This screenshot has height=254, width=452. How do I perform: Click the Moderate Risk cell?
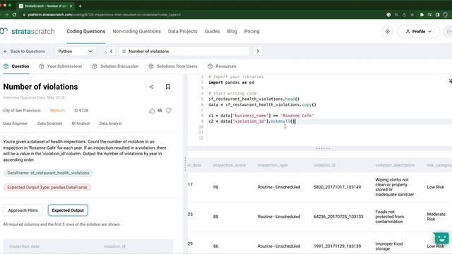[x=436, y=217]
